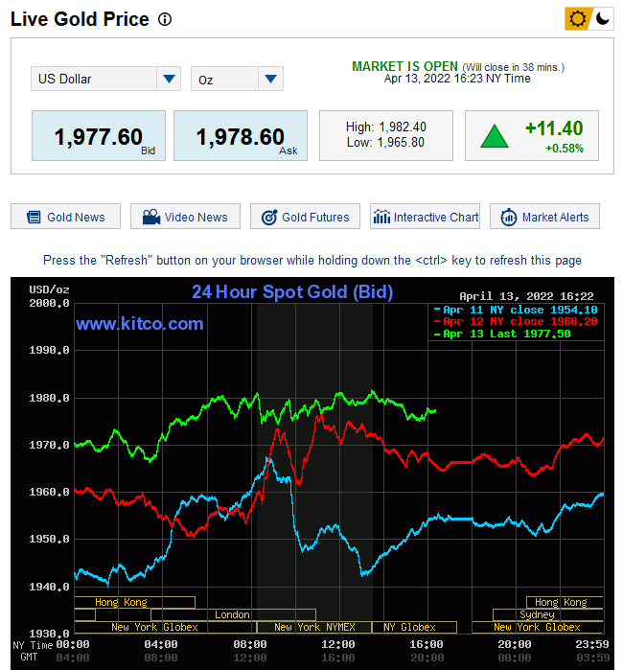Open the US Dollar currency dropdown

coord(105,79)
